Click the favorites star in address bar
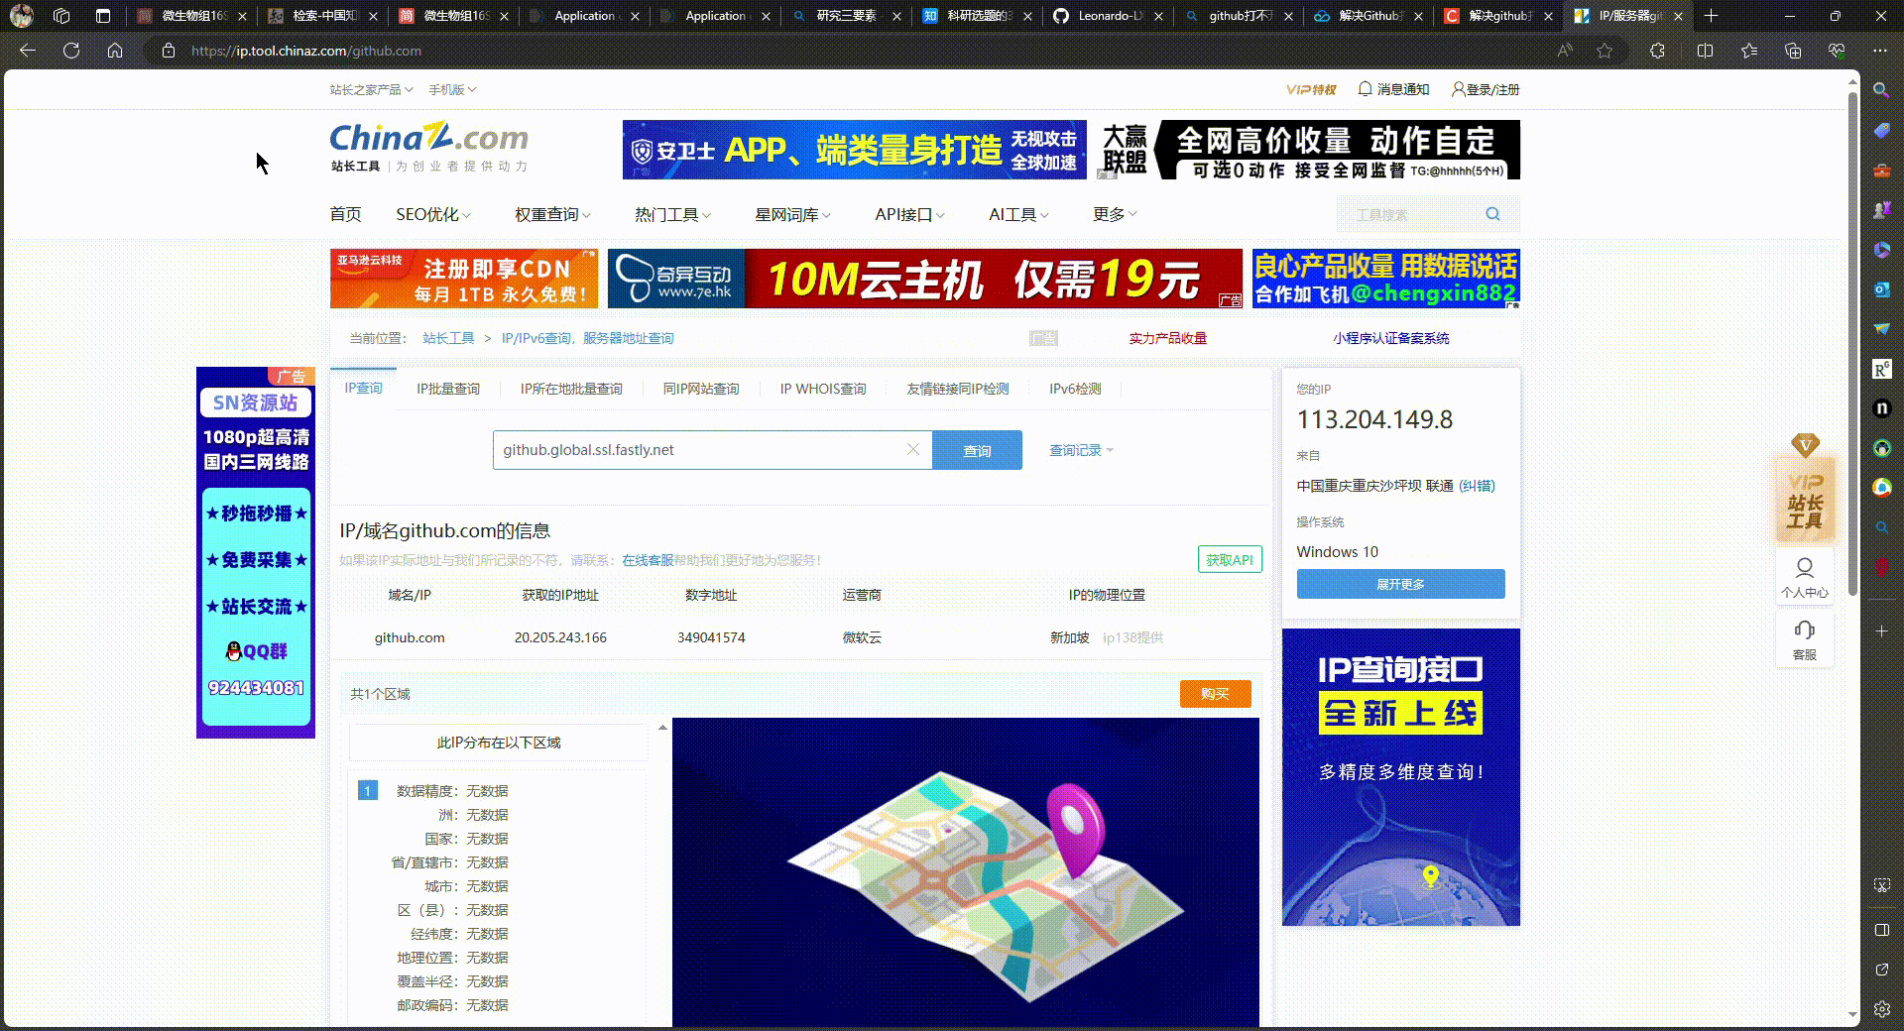The width and height of the screenshot is (1904, 1031). 1605,51
